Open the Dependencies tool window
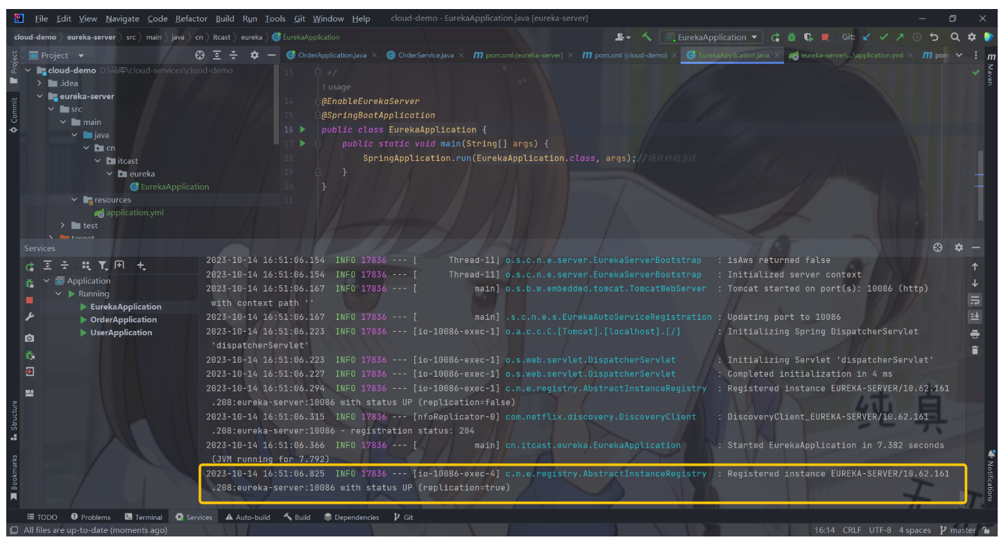The width and height of the screenshot is (1006, 542). [352, 517]
